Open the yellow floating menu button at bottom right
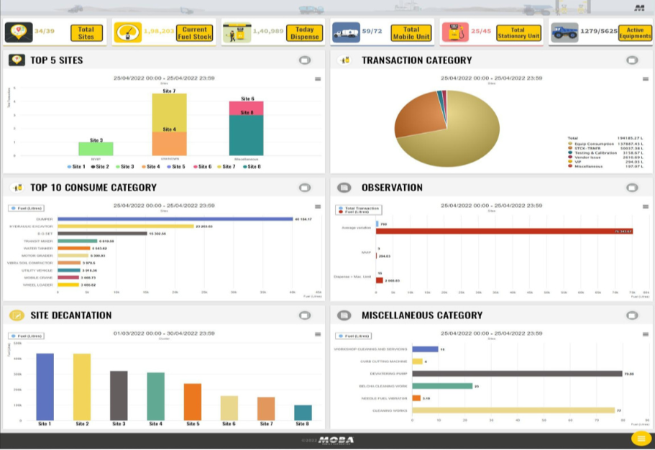Image resolution: width=655 pixels, height=450 pixels. (x=641, y=438)
